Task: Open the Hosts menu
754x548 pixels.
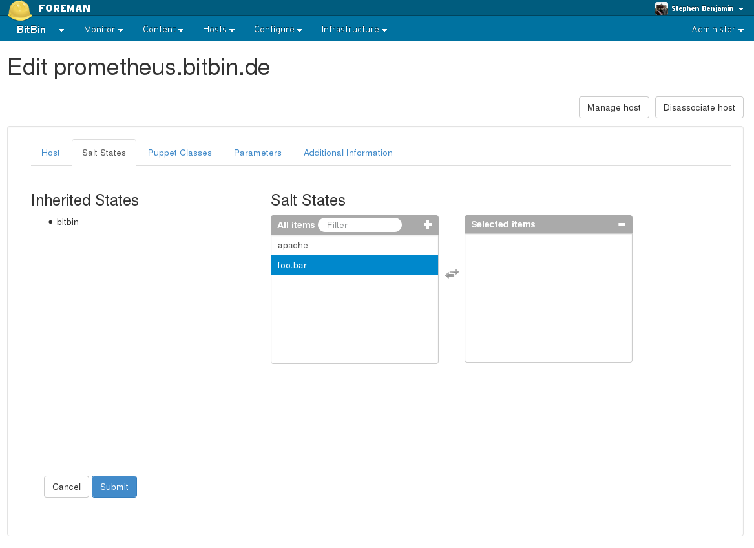Action: (x=218, y=29)
